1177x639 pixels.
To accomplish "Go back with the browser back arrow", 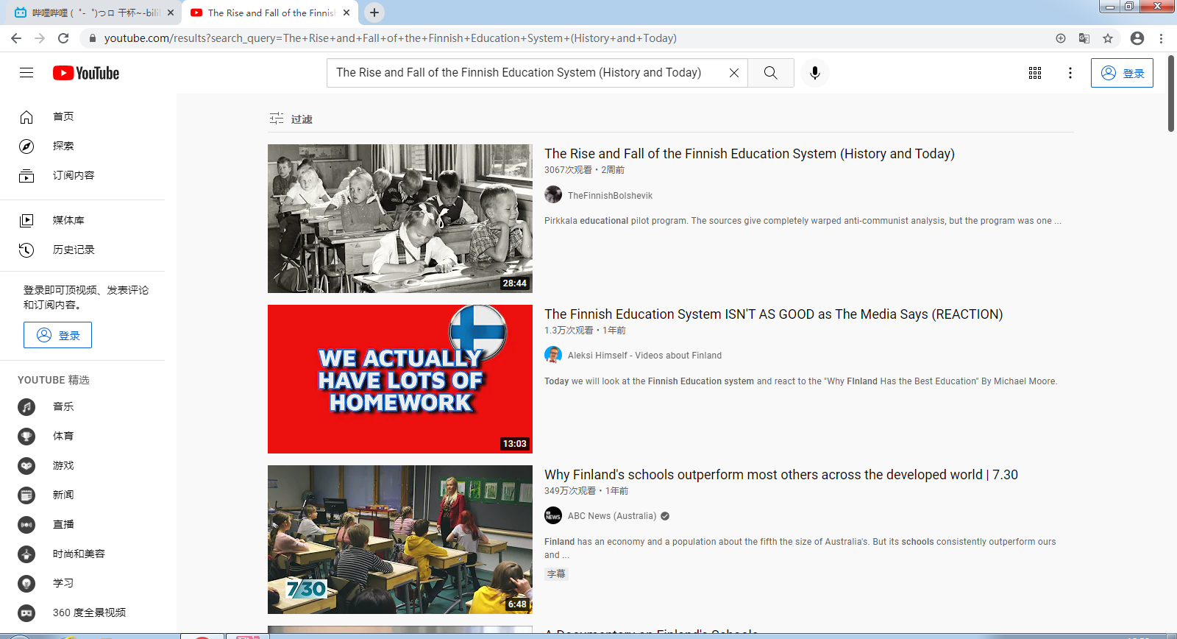I will click(16, 38).
